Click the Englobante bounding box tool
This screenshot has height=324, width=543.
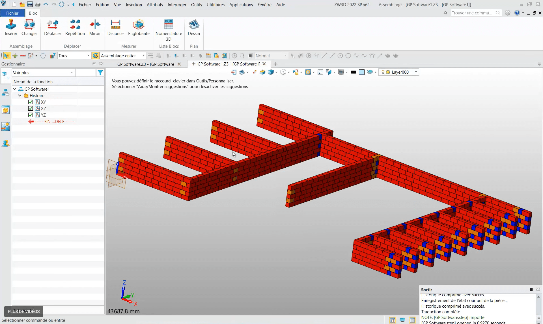pyautogui.click(x=139, y=27)
